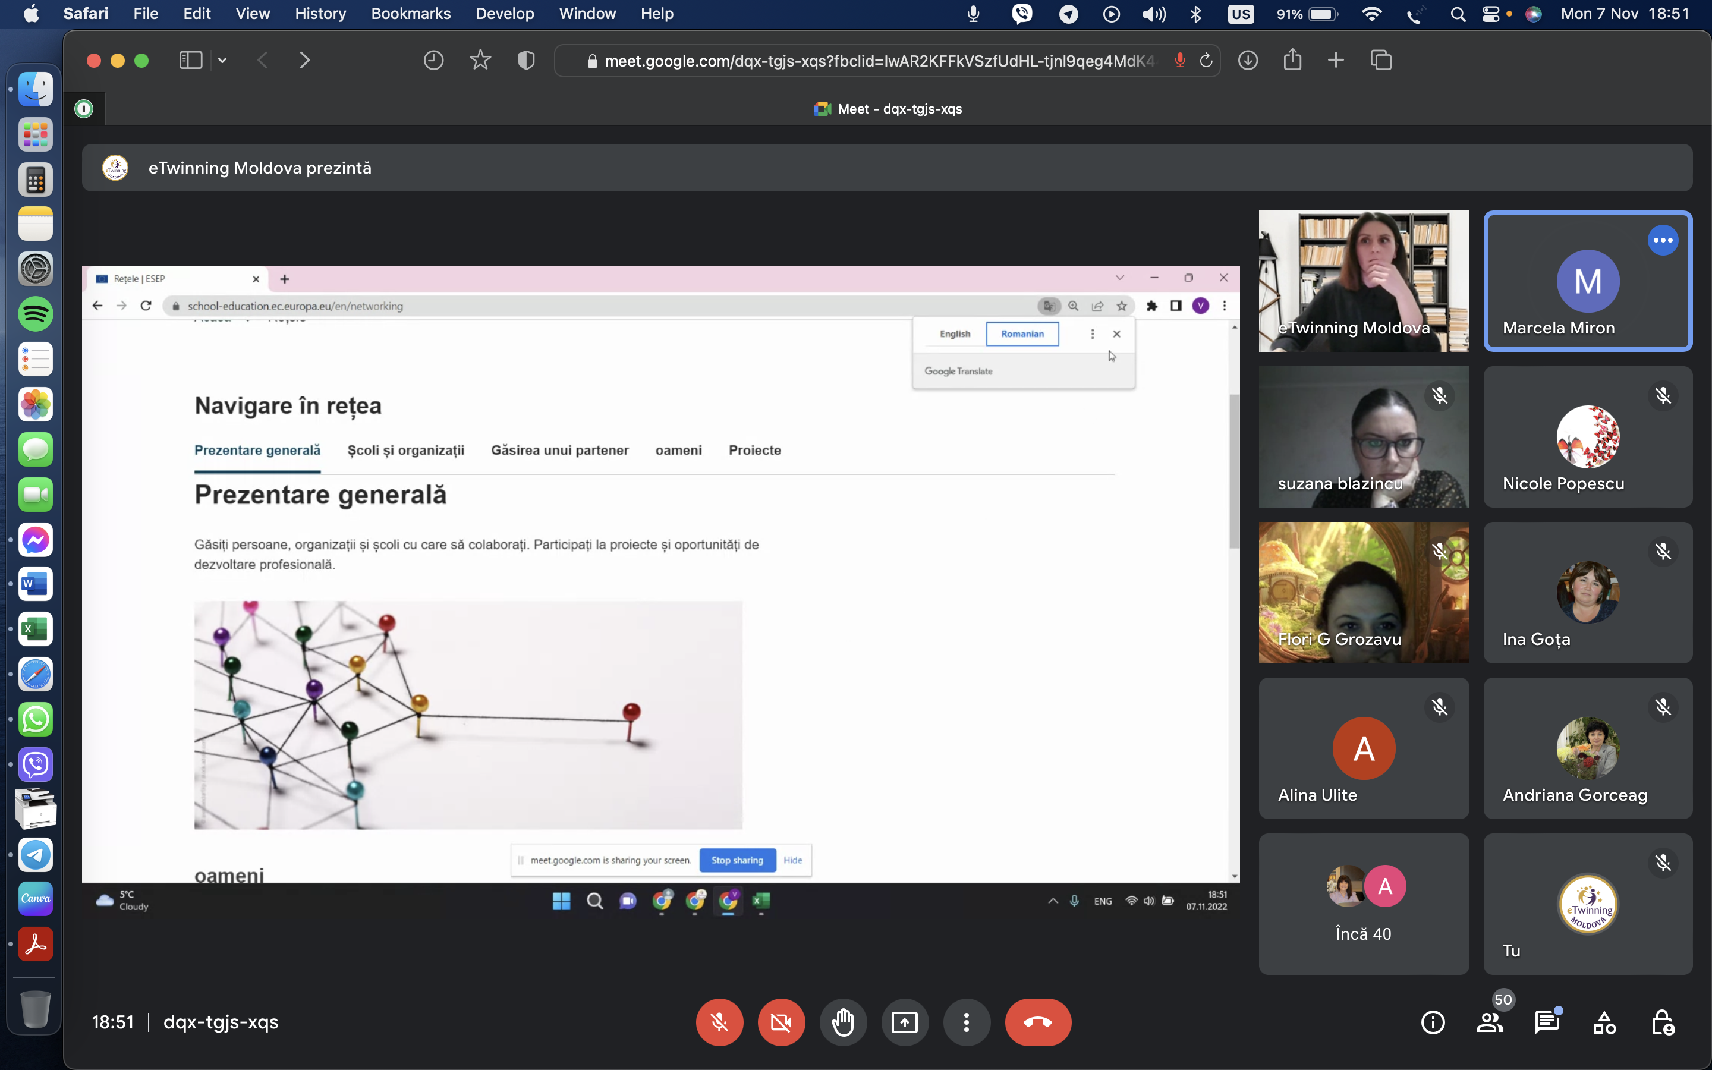
Task: Open Wi-Fi status menu
Action: 1372,14
